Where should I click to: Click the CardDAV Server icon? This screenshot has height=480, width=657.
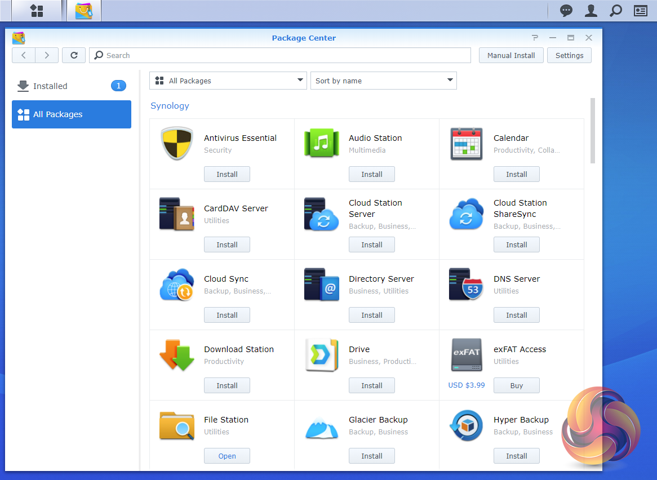(176, 214)
